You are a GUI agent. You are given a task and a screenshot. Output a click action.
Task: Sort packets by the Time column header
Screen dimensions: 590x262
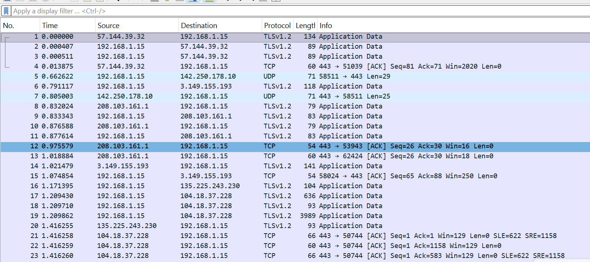pos(67,25)
